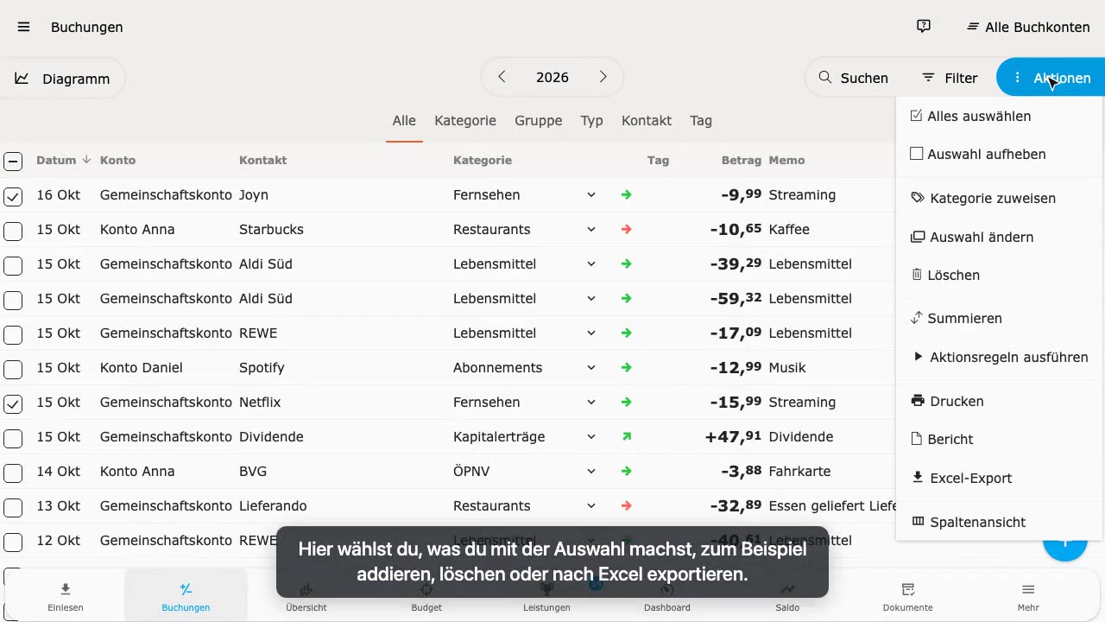1105x622 pixels.
Task: Open the Alle Buchkonten account selector
Action: tap(1028, 27)
